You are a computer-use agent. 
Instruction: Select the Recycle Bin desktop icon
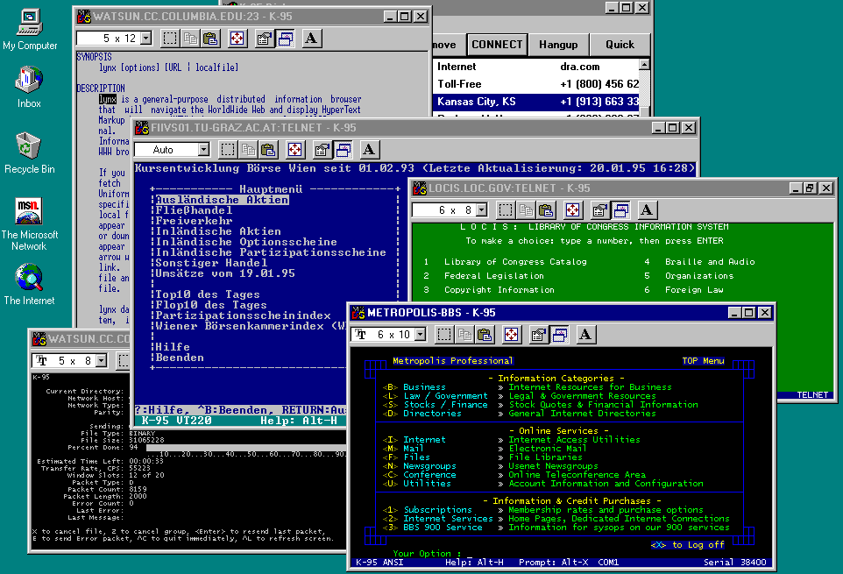coord(29,146)
